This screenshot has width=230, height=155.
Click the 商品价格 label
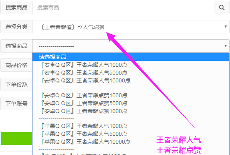pos(16,65)
